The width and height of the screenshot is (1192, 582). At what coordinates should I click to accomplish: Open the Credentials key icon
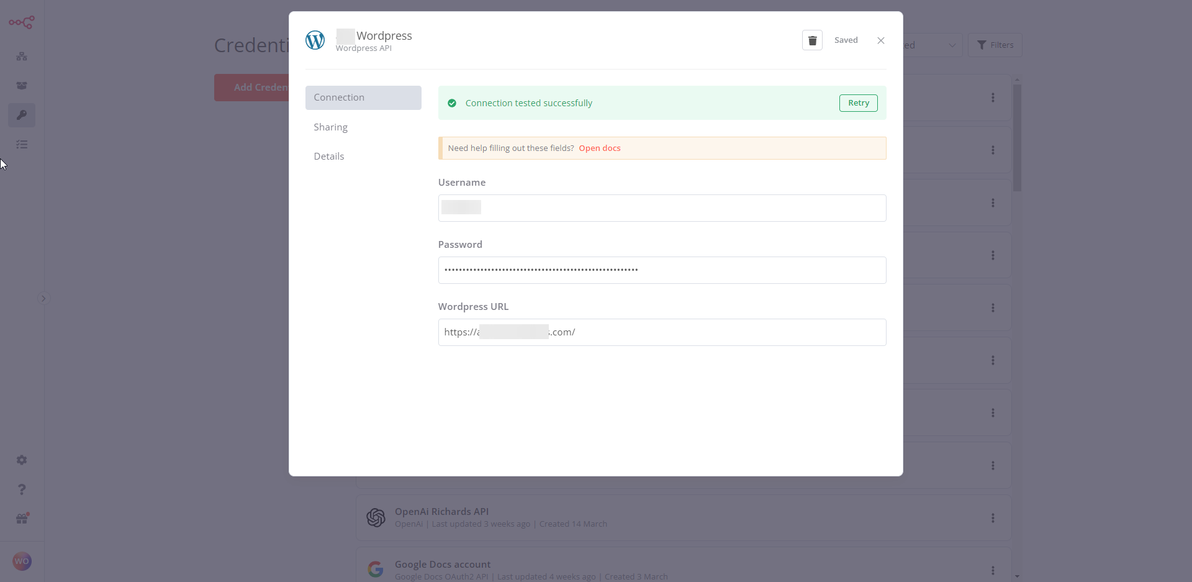pyautogui.click(x=22, y=115)
